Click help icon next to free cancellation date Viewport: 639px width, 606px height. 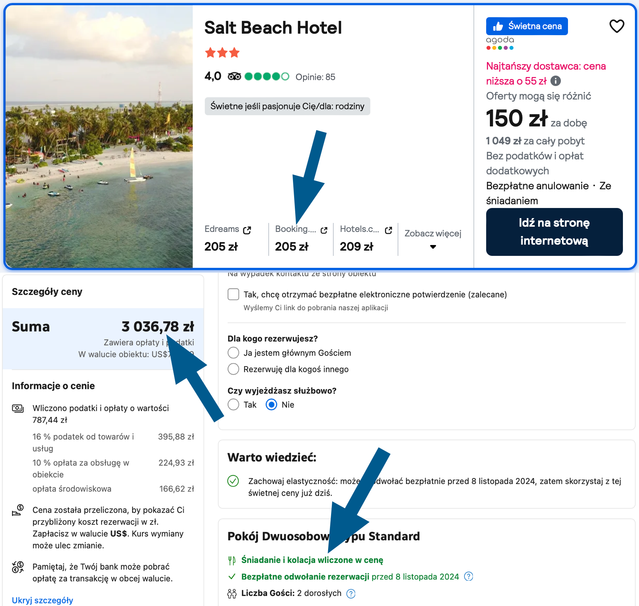(x=468, y=576)
